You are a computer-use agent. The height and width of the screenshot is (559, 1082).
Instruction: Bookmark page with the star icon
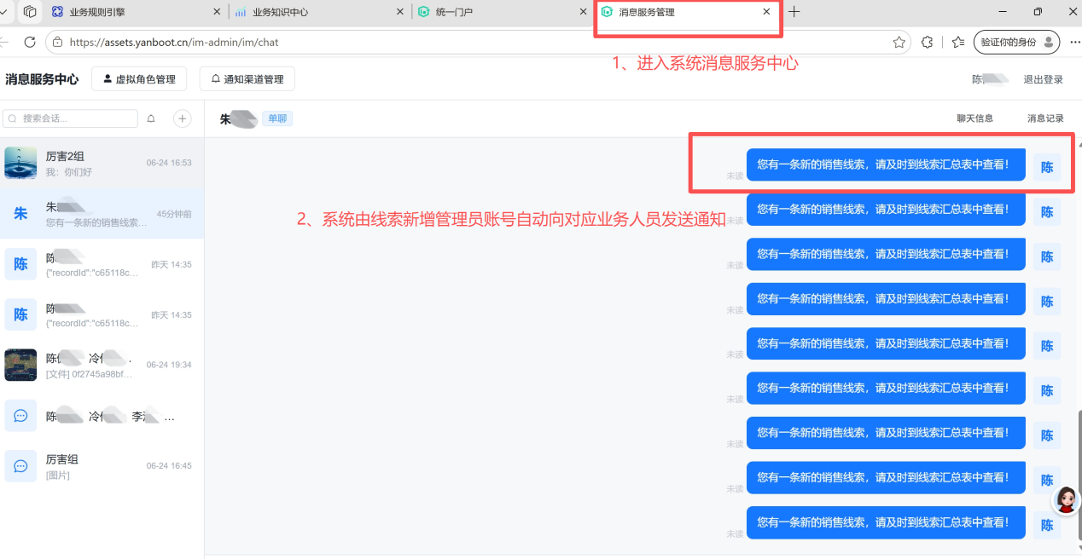tap(899, 42)
